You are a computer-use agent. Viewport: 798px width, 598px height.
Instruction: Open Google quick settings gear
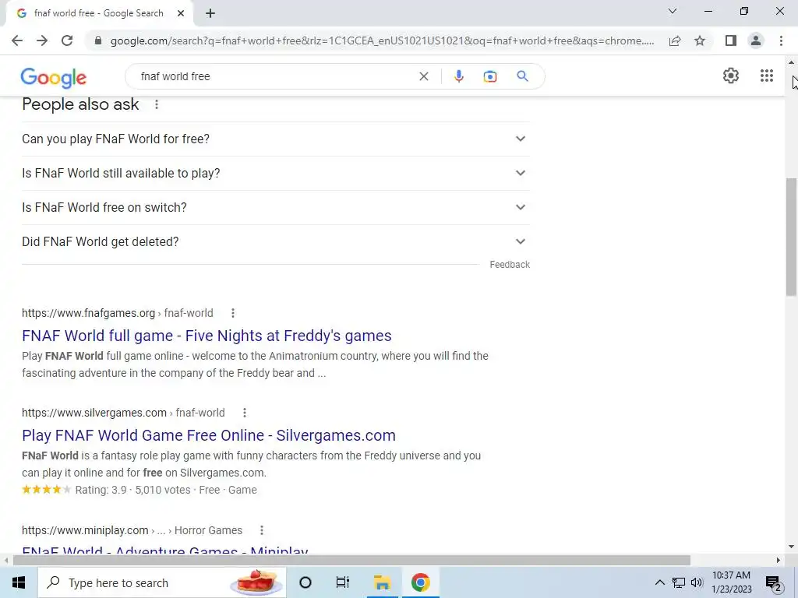click(x=731, y=76)
